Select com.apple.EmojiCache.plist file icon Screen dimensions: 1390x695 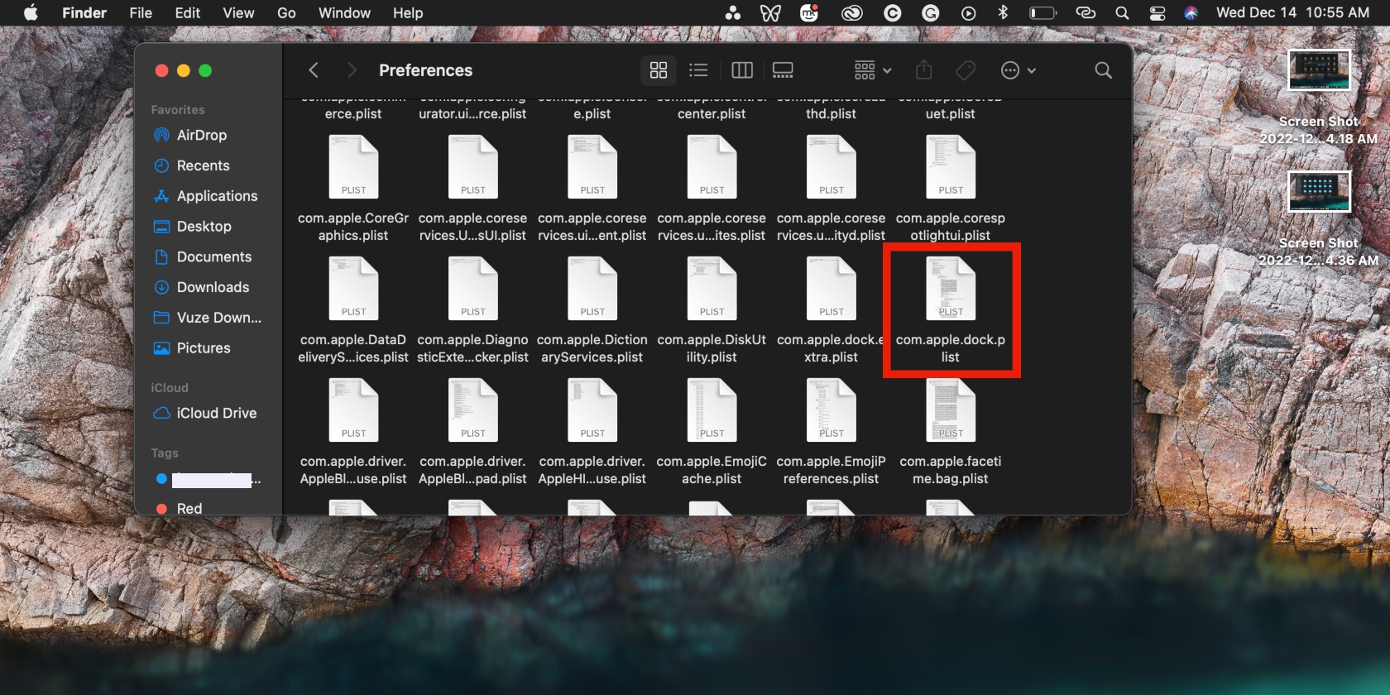point(712,410)
